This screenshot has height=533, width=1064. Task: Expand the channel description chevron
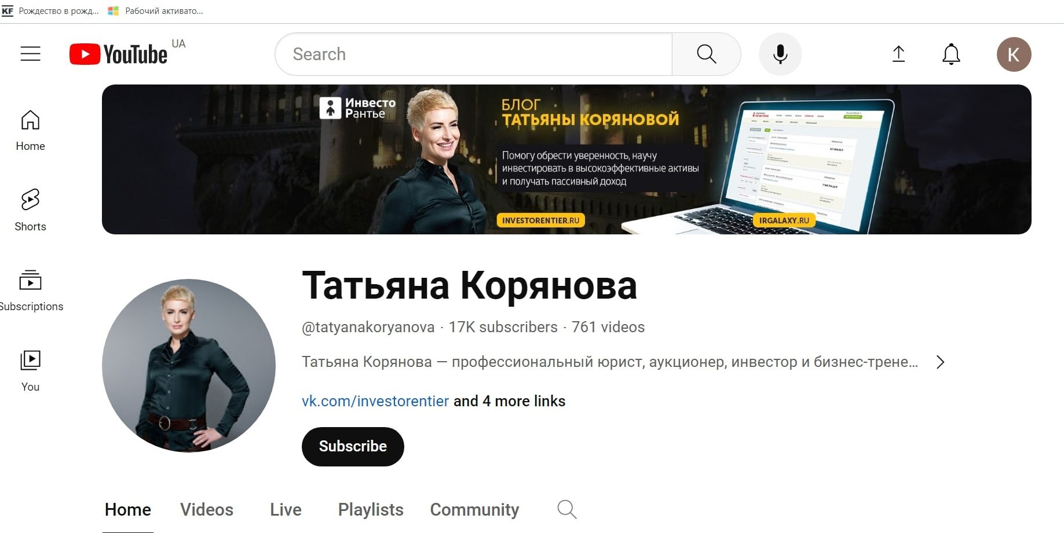940,362
